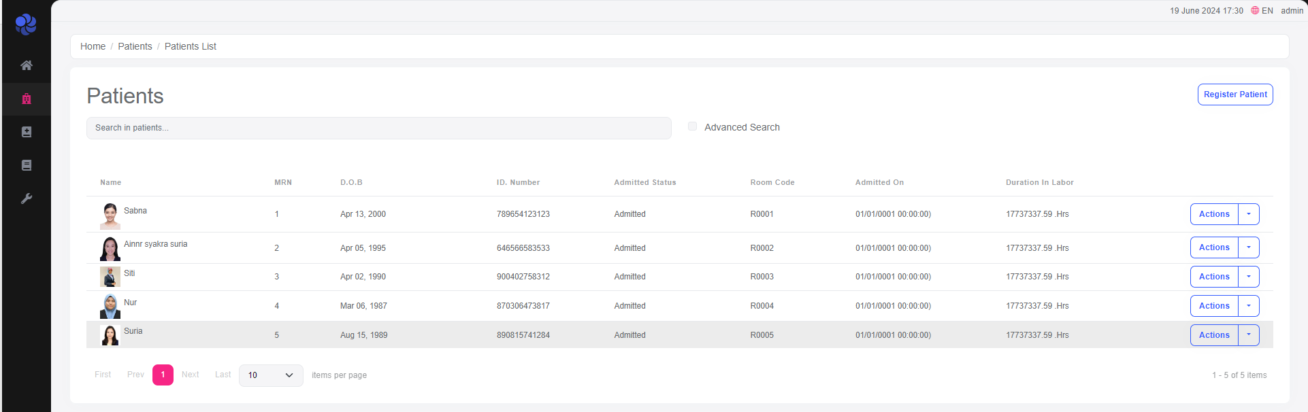The width and height of the screenshot is (1308, 412).
Task: Expand the Actions dropdown arrow for Sabna
Action: [x=1249, y=214]
